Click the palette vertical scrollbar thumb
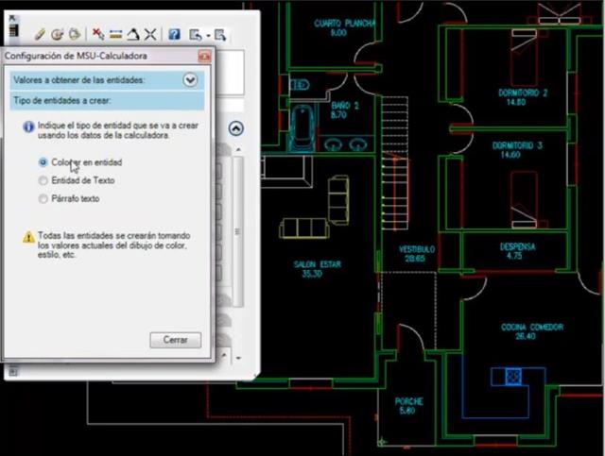The height and width of the screenshot is (456, 605). (x=237, y=231)
